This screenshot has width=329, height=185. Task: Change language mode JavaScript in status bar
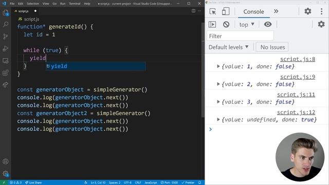(151, 182)
